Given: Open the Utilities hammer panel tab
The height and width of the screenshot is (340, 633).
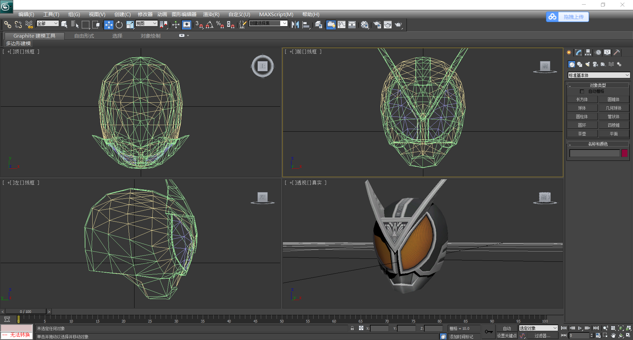Looking at the screenshot, I should pyautogui.click(x=617, y=52).
